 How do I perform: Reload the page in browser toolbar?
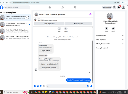pos(7,3)
